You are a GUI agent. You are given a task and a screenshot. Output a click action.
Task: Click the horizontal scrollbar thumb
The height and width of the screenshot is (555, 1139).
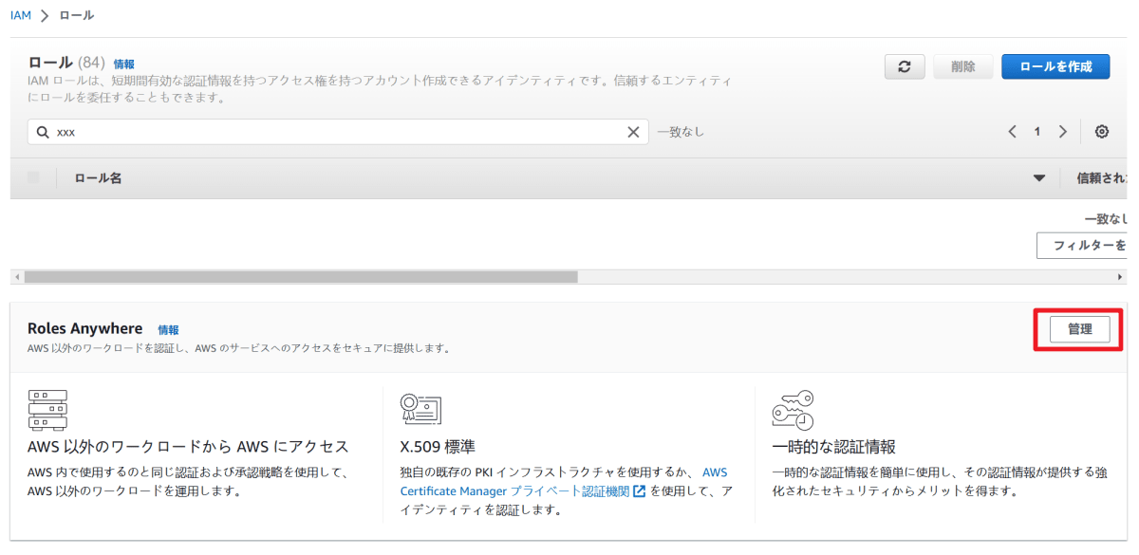[x=301, y=276]
